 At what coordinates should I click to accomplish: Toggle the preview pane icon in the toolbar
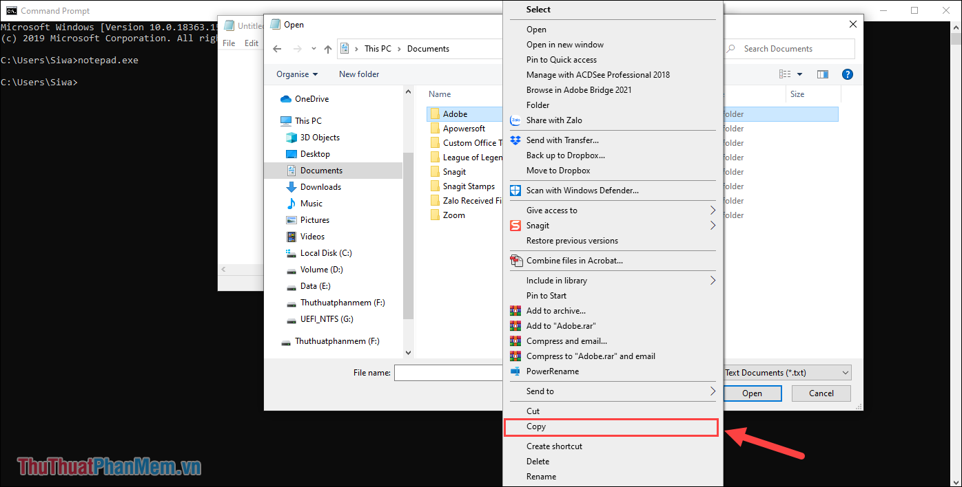pyautogui.click(x=821, y=74)
